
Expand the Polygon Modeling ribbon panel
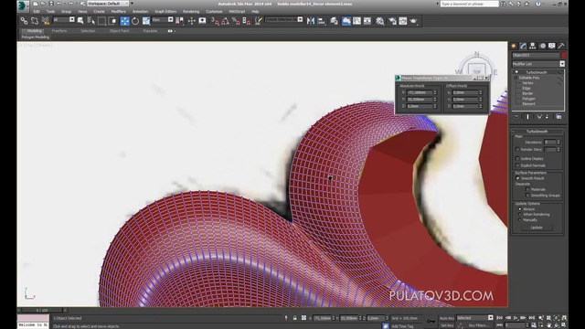coord(36,37)
